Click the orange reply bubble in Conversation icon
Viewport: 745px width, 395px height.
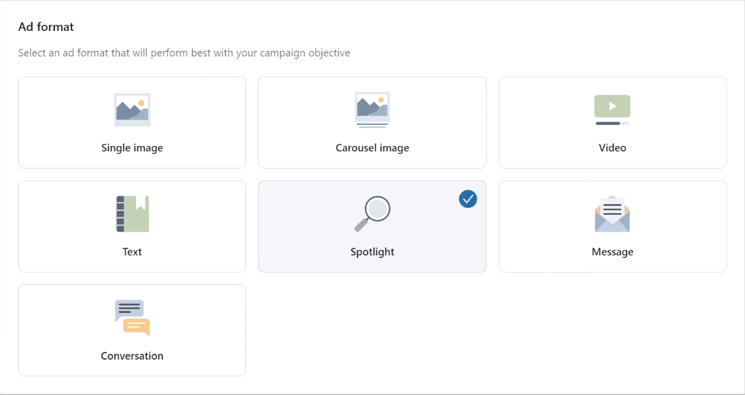coord(137,327)
